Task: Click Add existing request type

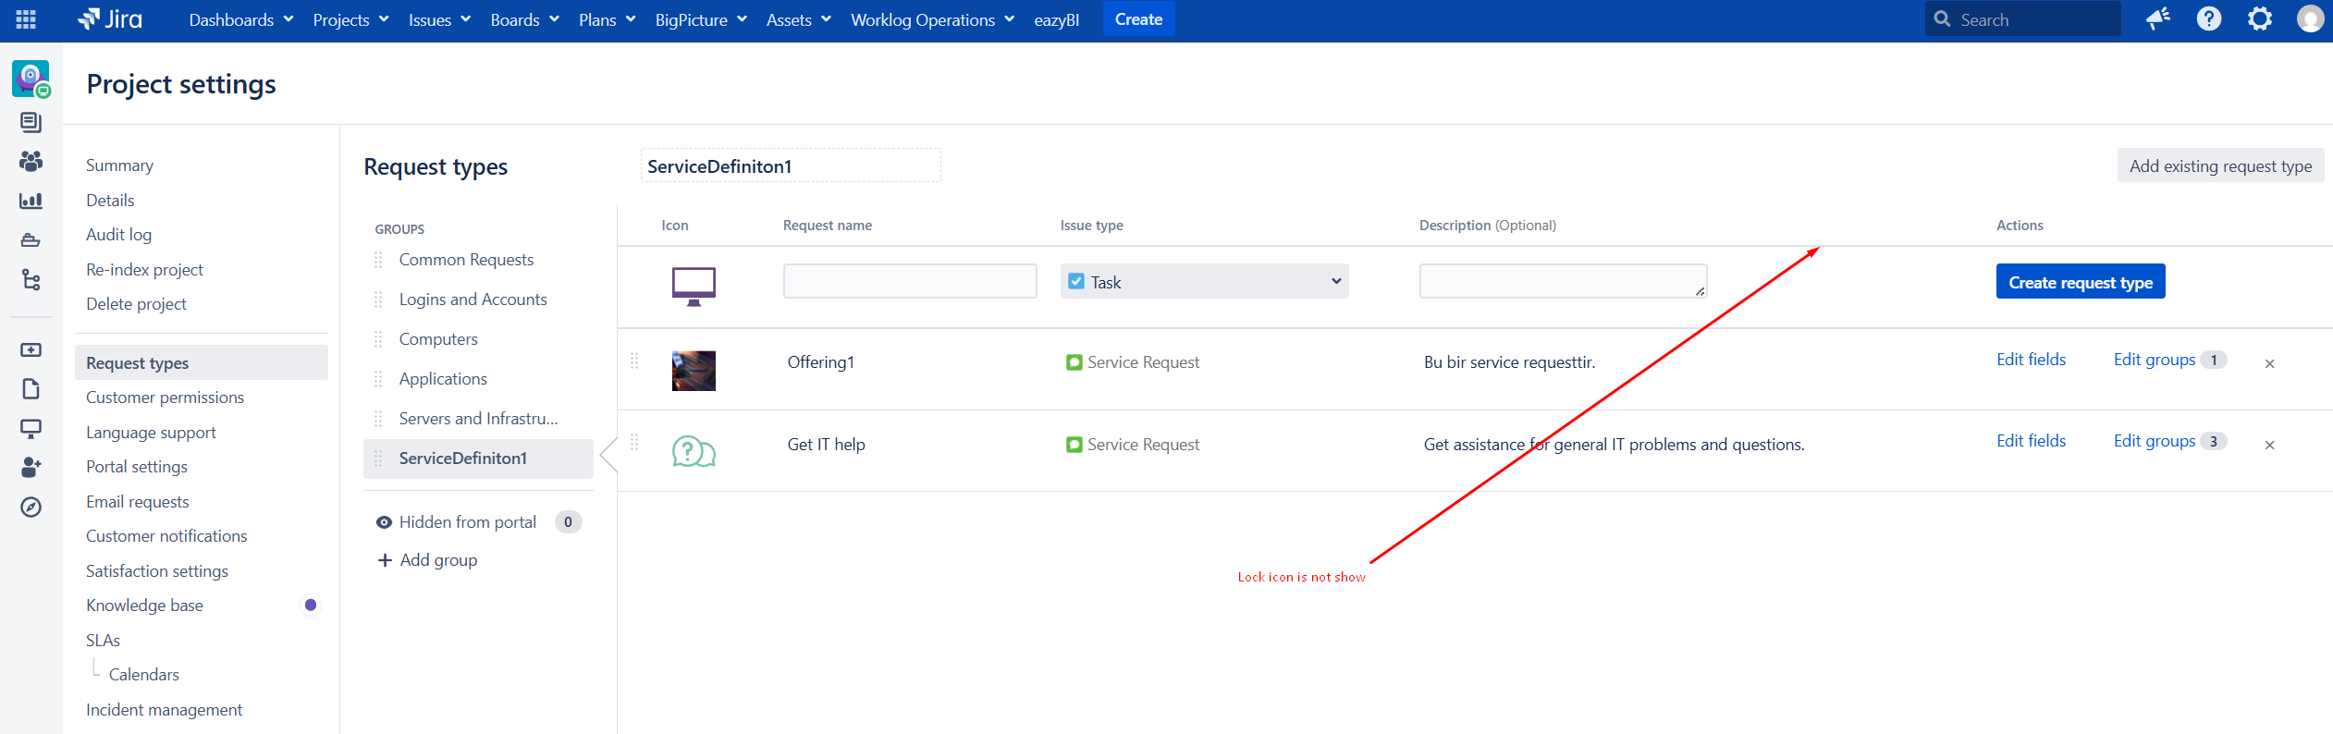Action: coord(2220,166)
